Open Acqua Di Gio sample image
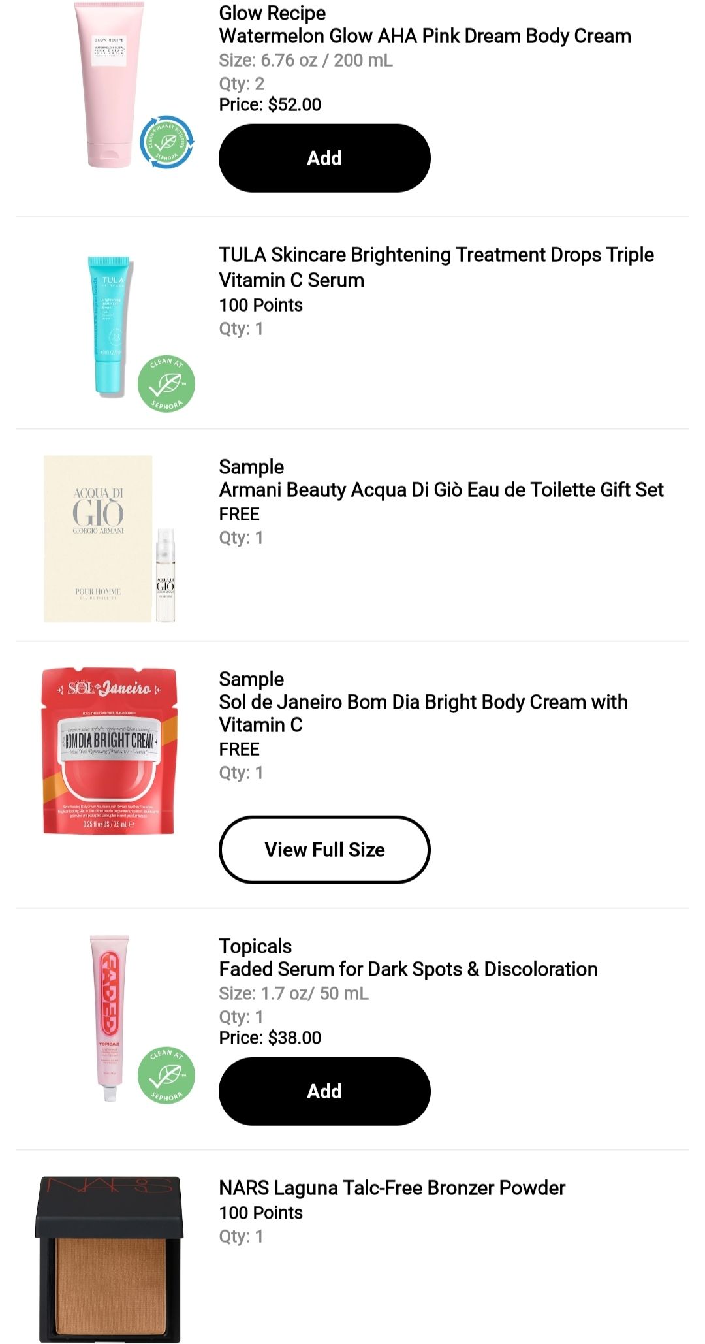Viewport: 705px width, 1344px height. tap(108, 538)
